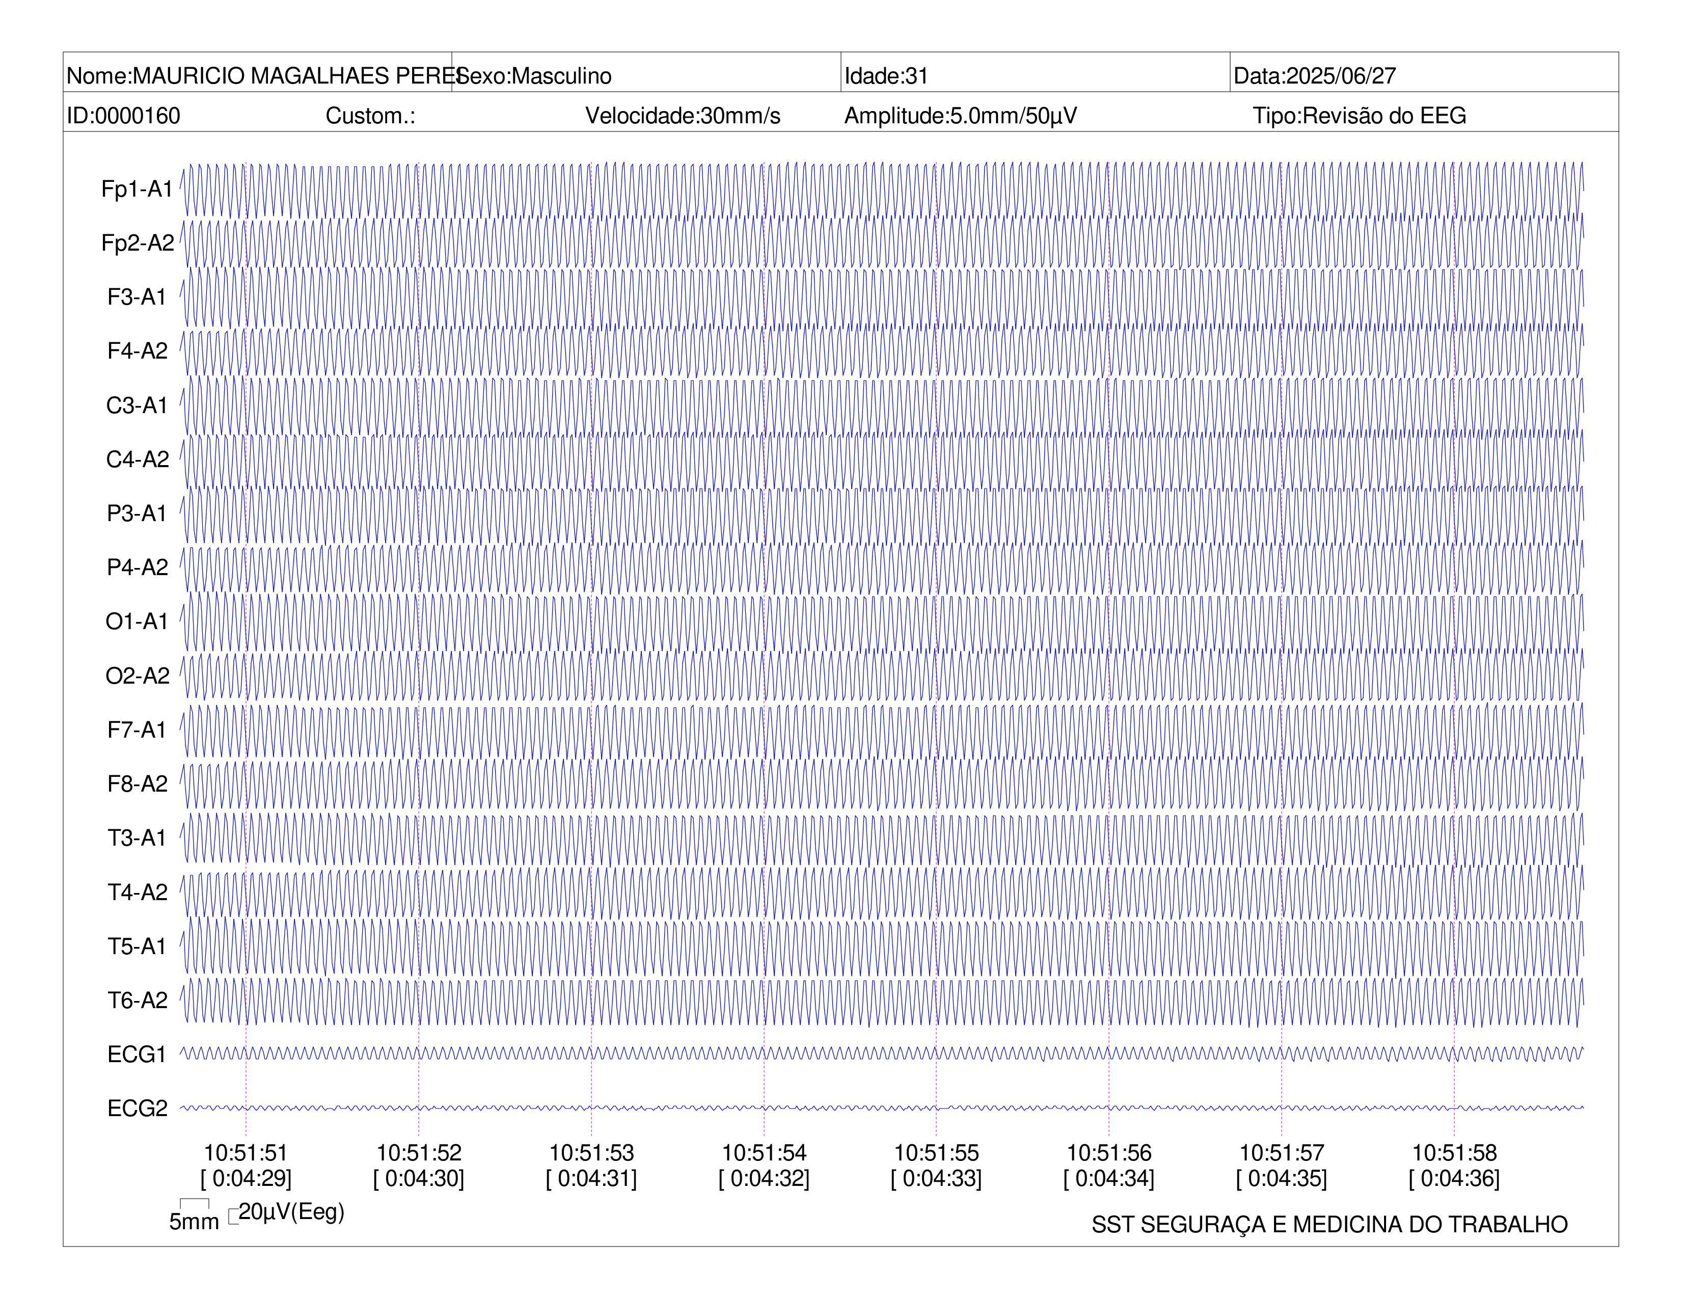Click the Custom.: label

pyautogui.click(x=370, y=116)
